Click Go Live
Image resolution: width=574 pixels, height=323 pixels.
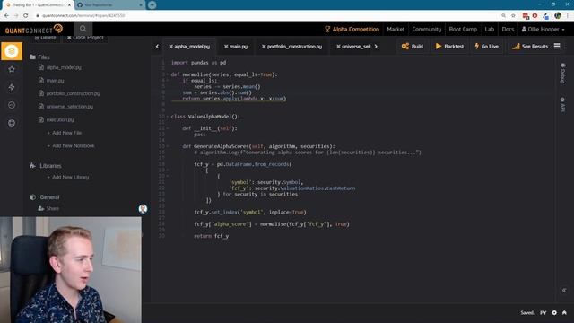(486, 46)
